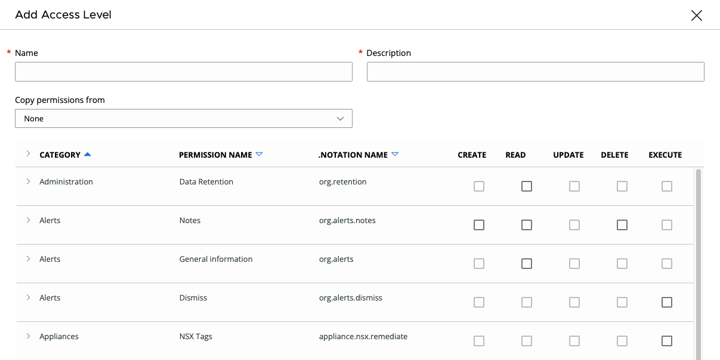720x360 pixels.
Task: Click the CREATE column header
Action: click(472, 155)
